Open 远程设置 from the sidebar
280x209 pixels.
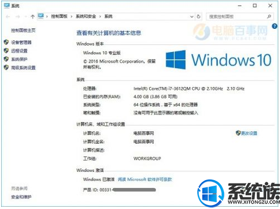(x=19, y=51)
